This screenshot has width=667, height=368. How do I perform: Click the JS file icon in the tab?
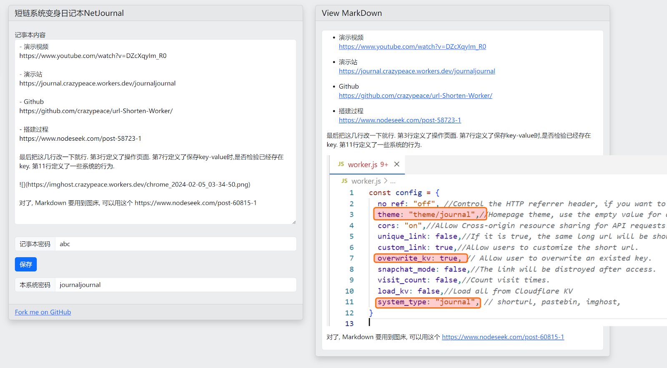[341, 164]
